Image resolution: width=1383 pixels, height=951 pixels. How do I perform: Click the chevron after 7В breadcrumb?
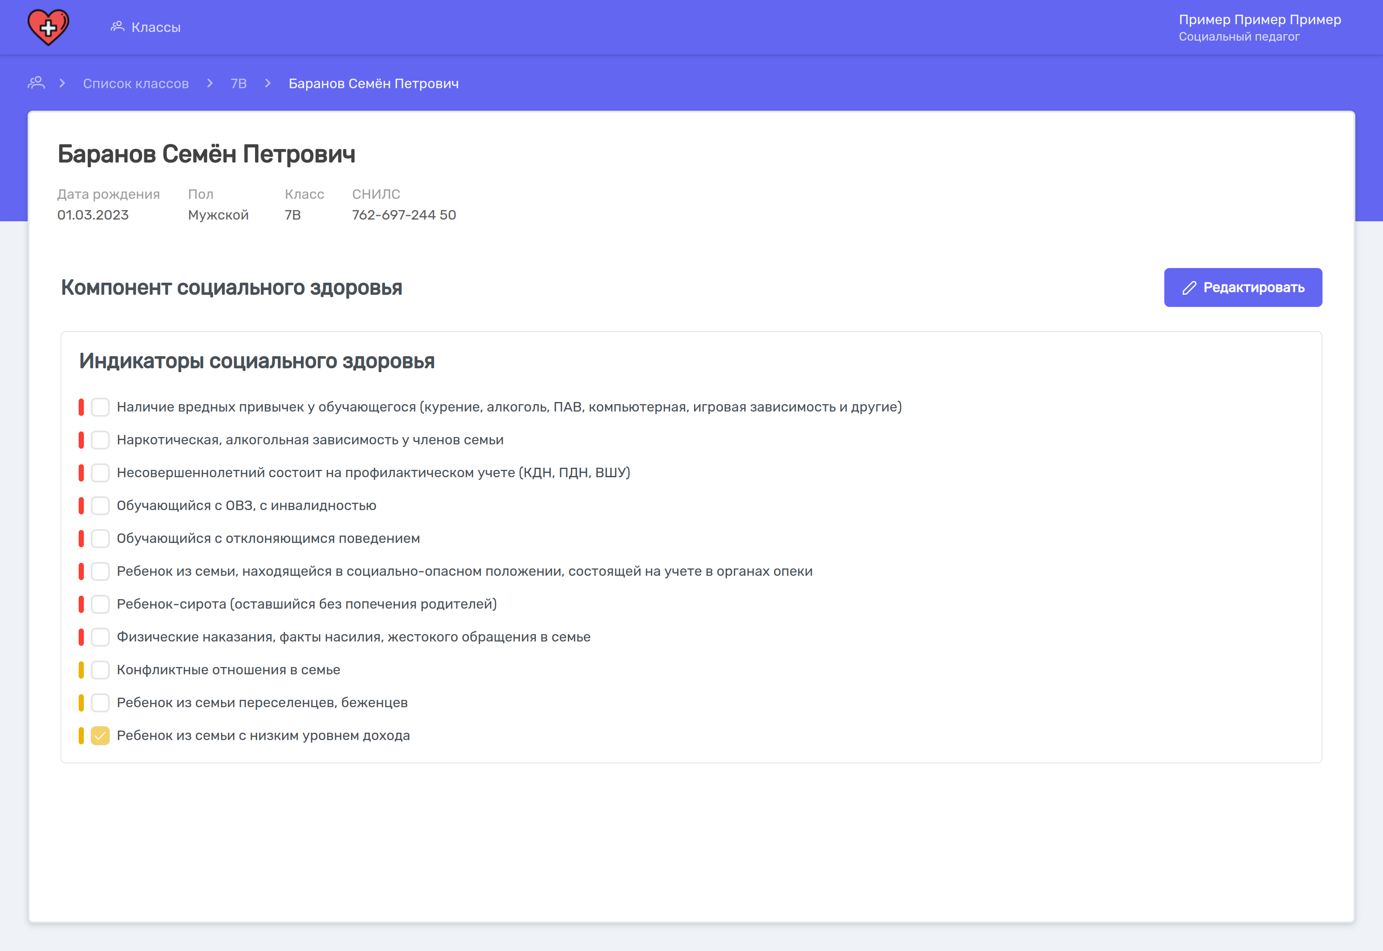pos(268,83)
